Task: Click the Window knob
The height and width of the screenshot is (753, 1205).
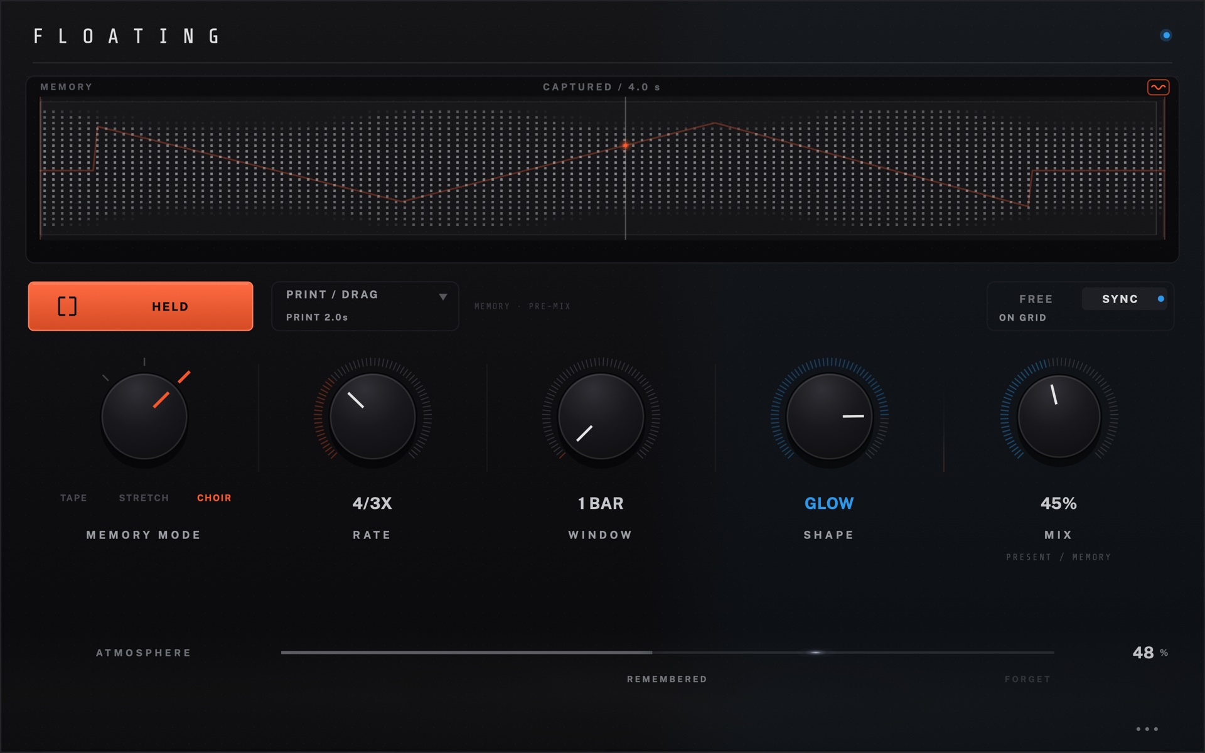Action: click(x=601, y=417)
